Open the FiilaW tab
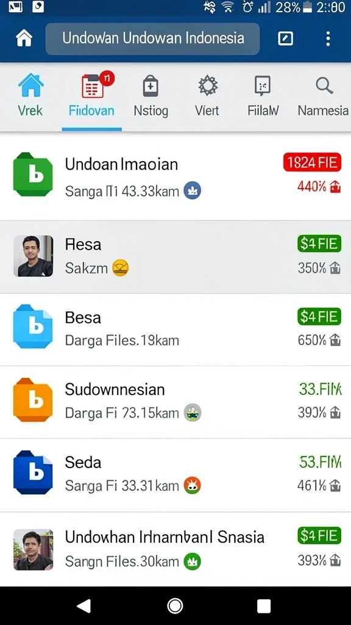 point(263,95)
